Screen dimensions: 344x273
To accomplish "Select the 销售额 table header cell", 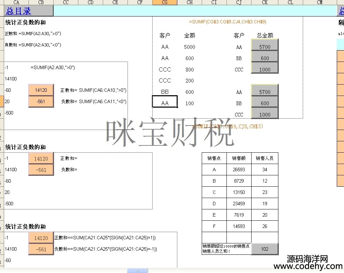I will pyautogui.click(x=239, y=158).
